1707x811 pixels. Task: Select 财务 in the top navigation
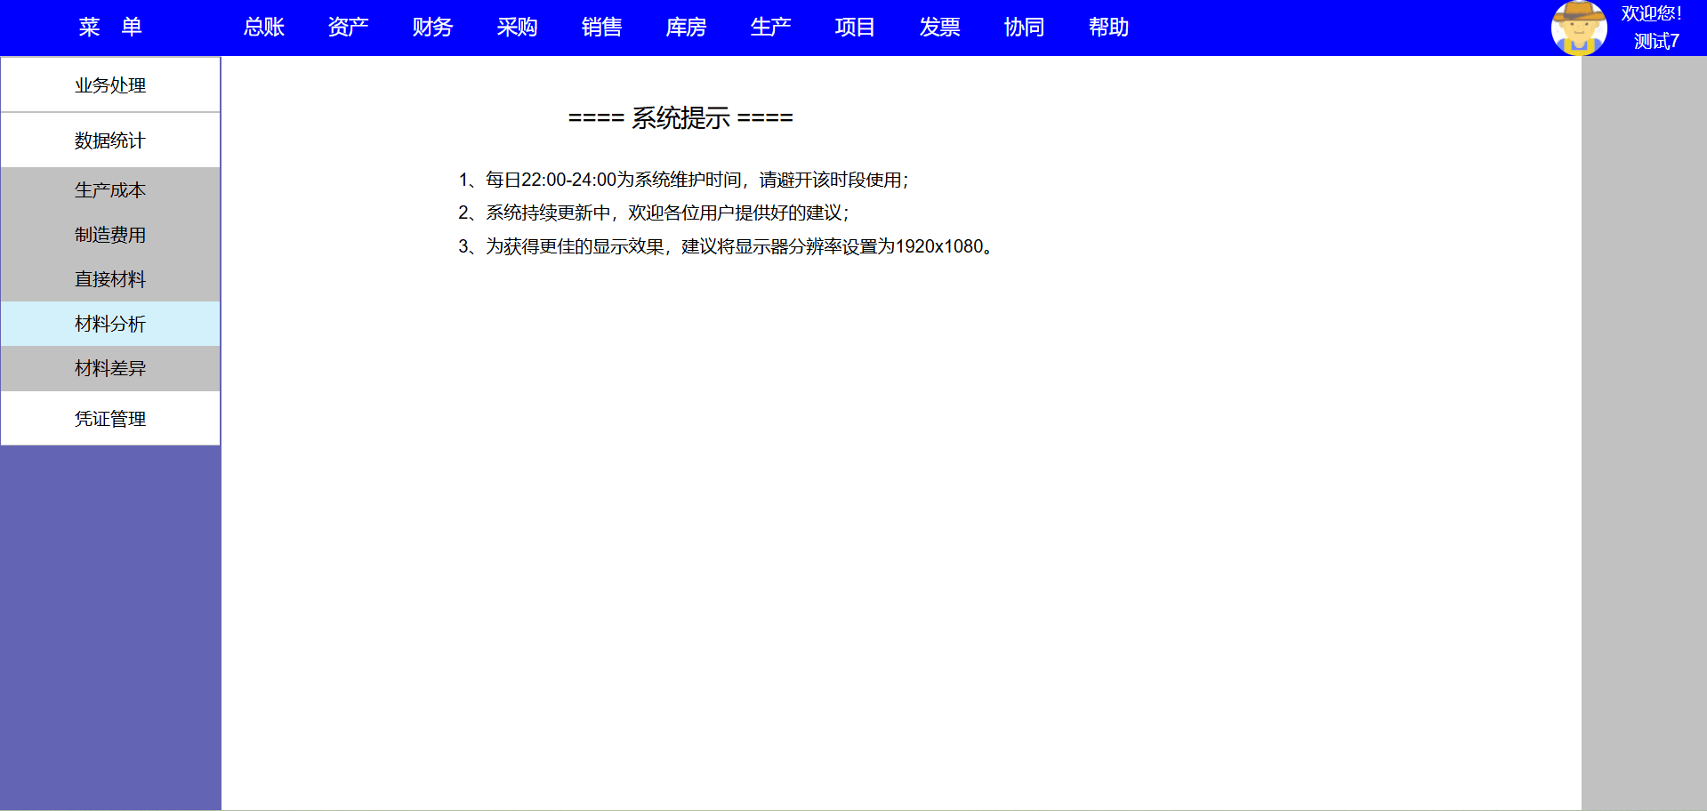(x=433, y=28)
